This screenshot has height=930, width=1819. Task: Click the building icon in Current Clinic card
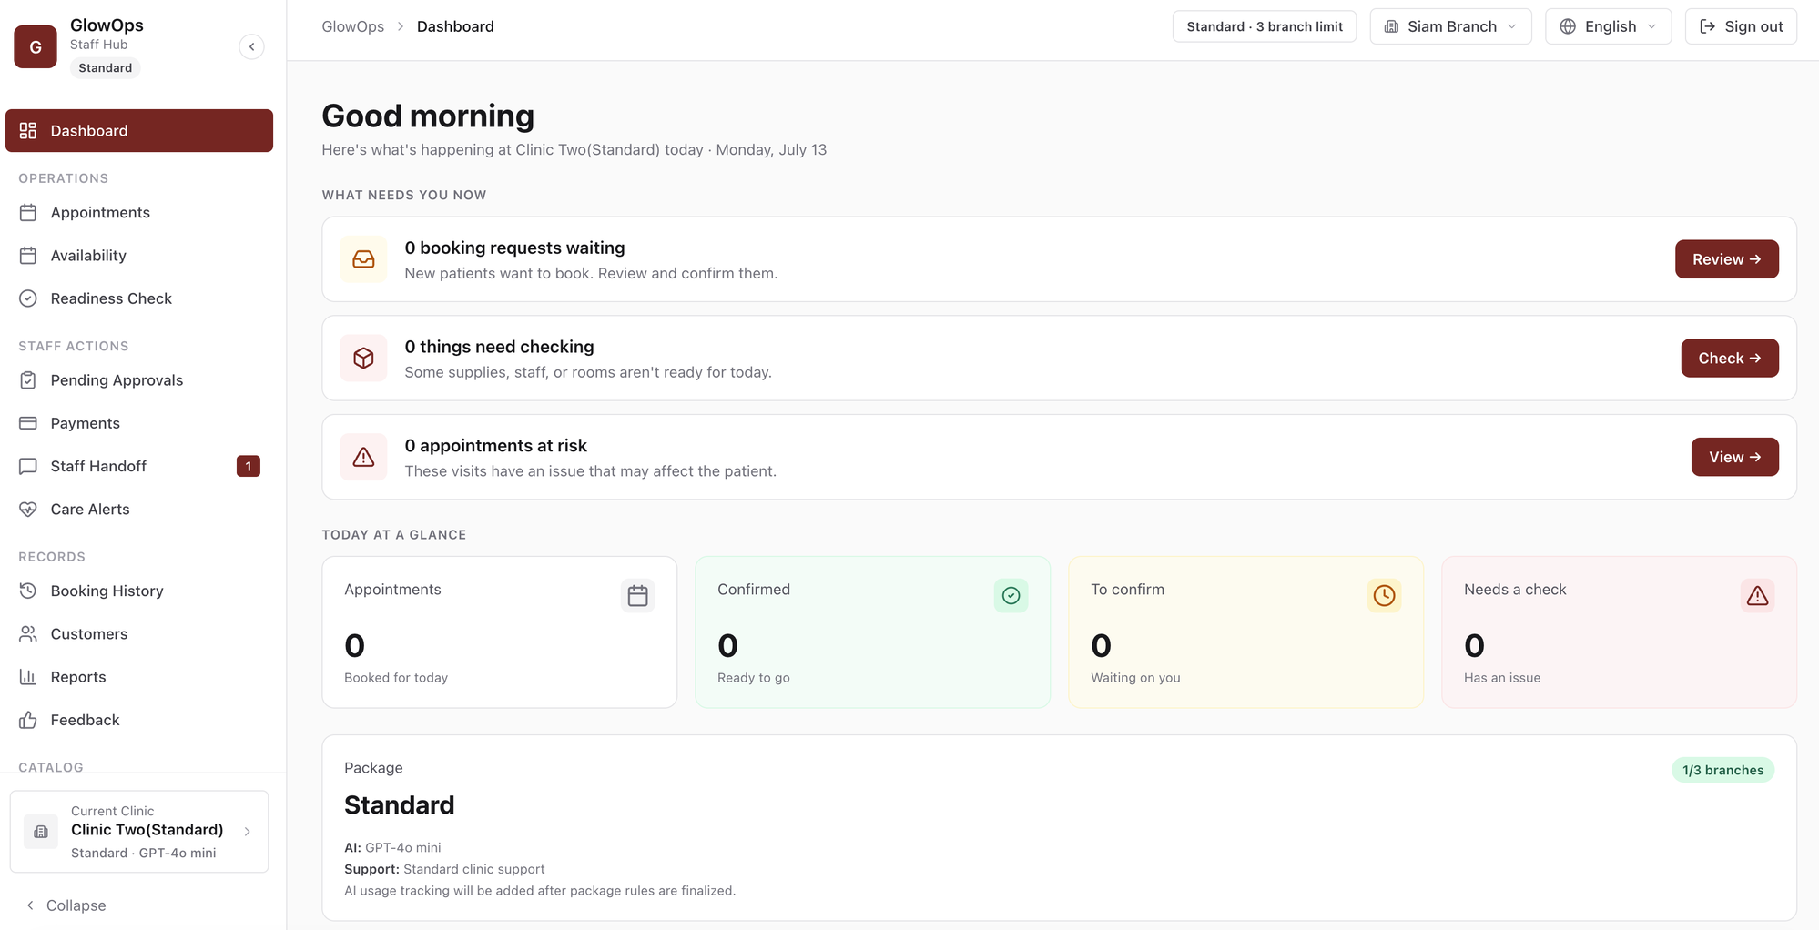pyautogui.click(x=41, y=831)
